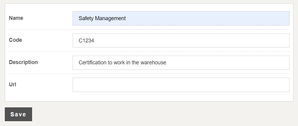Click the gray background right of Save

tap(150, 114)
